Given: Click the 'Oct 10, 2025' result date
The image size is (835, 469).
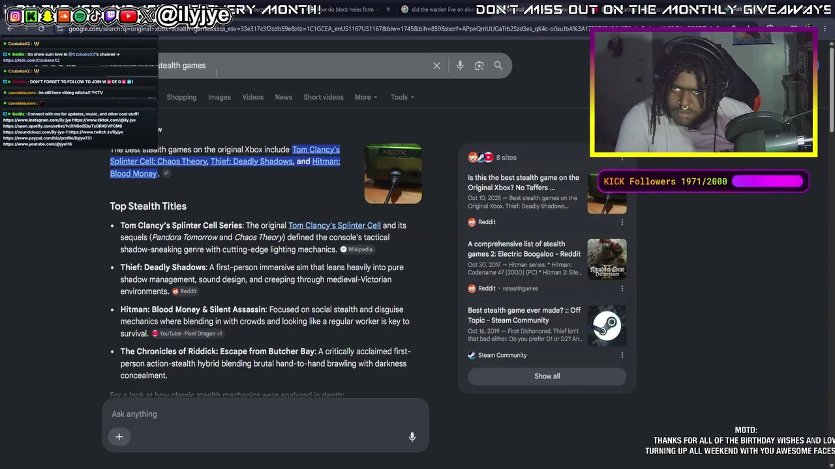Looking at the screenshot, I should [x=485, y=198].
